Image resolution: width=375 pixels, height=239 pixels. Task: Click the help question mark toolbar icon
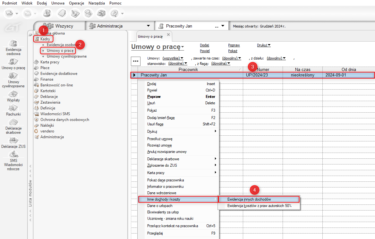114,13
